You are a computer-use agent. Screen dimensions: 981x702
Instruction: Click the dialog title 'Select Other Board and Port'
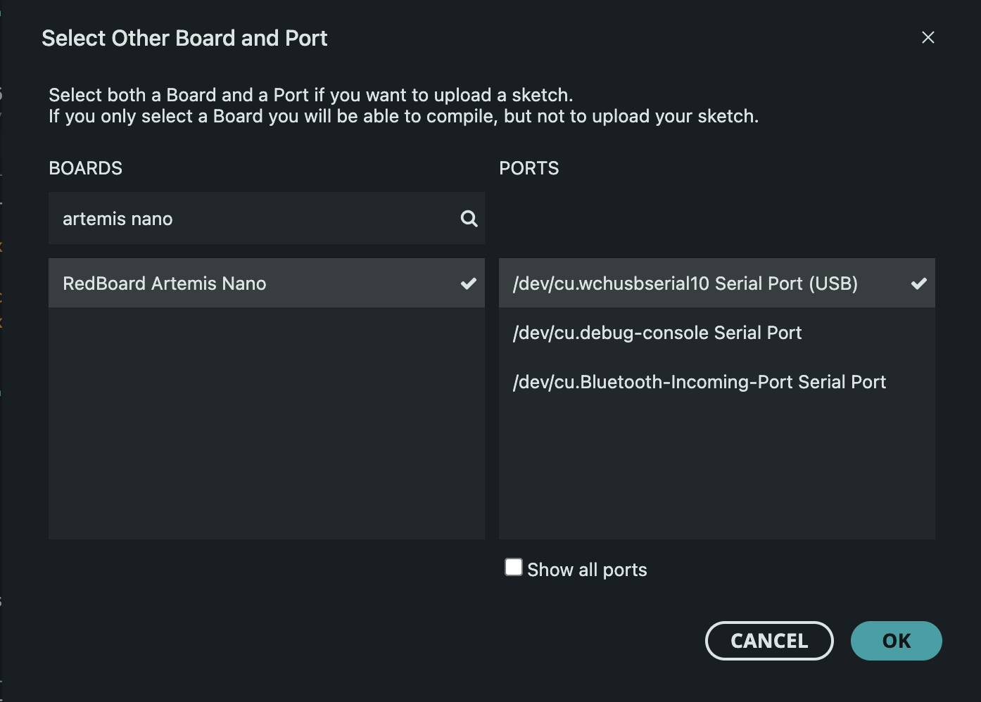click(x=184, y=38)
